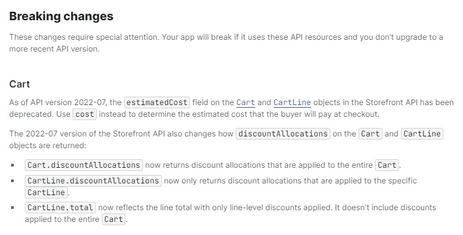Click the CartLine code ending the second bullet
The width and height of the screenshot is (463, 235).
(x=46, y=193)
